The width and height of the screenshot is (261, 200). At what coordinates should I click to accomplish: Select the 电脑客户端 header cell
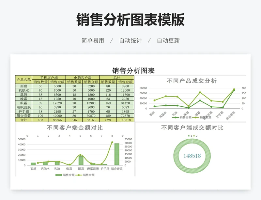click(83, 78)
